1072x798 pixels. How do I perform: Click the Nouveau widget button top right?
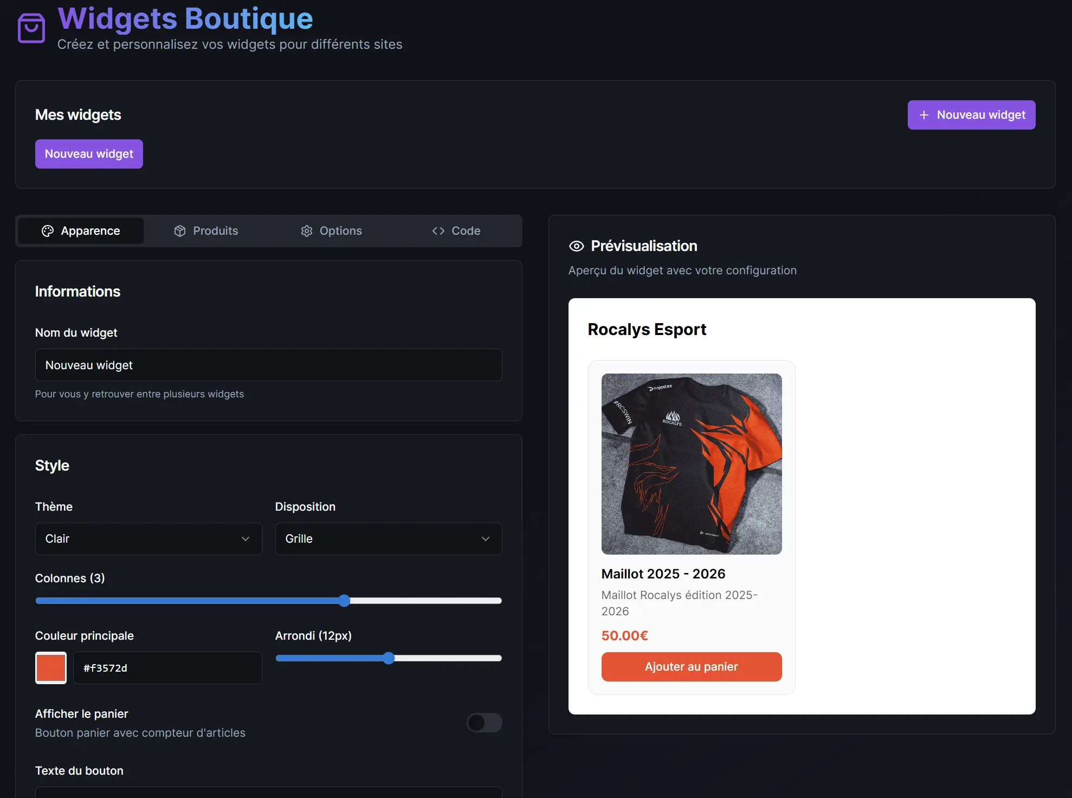[x=971, y=114]
